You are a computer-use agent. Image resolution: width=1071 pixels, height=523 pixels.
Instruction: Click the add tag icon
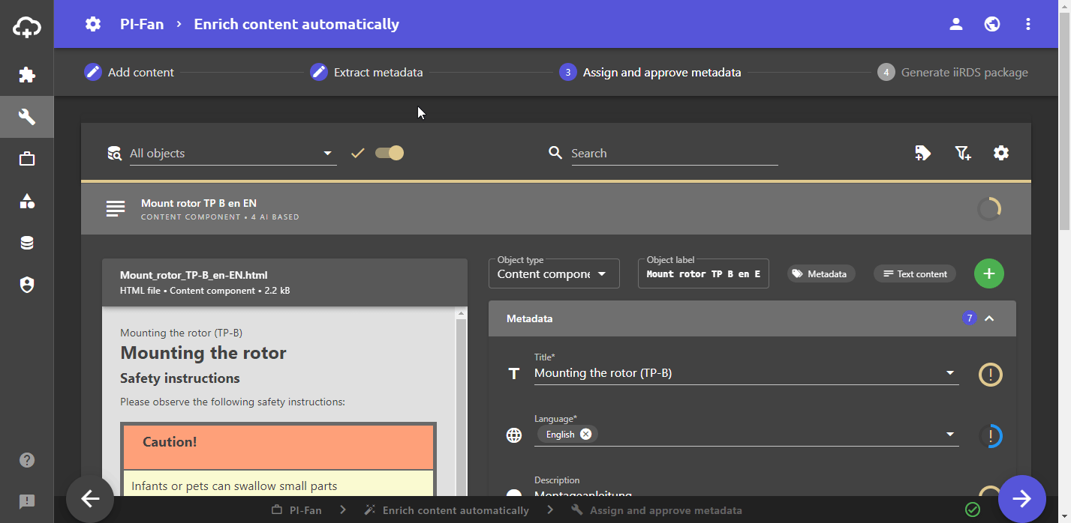[923, 153]
